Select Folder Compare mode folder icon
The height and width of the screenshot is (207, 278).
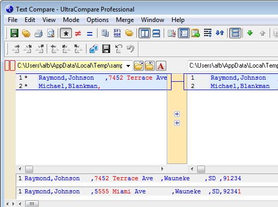129,33
